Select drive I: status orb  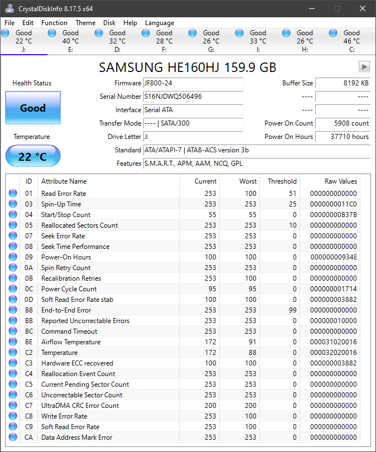point(239,33)
